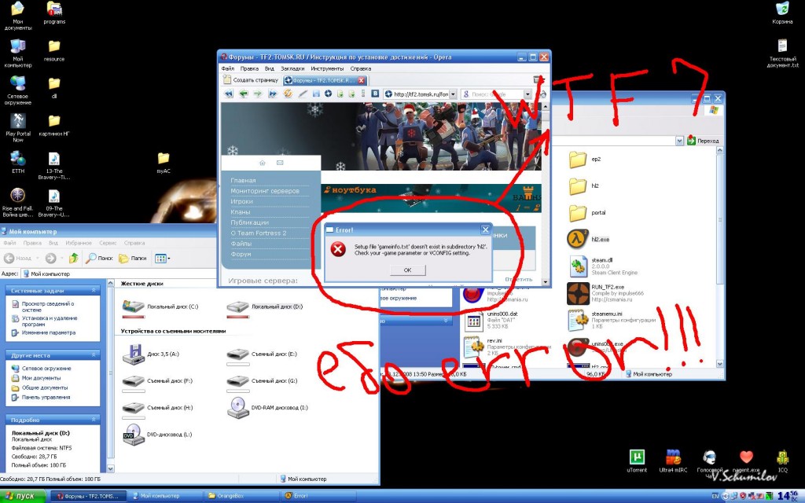Click the Opera Rewind toolbar icon

click(229, 94)
